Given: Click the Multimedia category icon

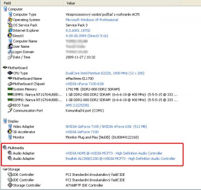Looking at the screenshot, I should pyautogui.click(x=5, y=148).
